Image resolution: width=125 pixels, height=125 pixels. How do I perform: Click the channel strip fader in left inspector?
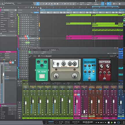pos(3,74)
